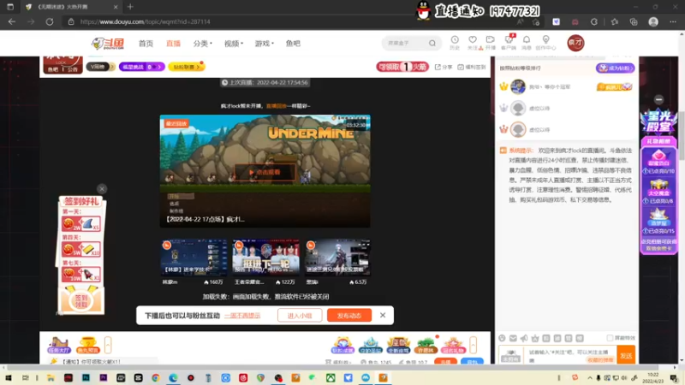Open the yellow 钻粉联赛 arrow pill
Screen dimensions: 685x385
186,67
